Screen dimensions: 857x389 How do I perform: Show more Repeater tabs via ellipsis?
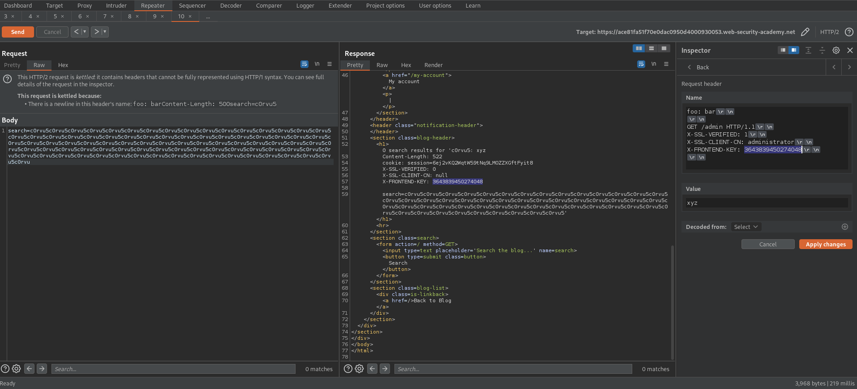[208, 17]
